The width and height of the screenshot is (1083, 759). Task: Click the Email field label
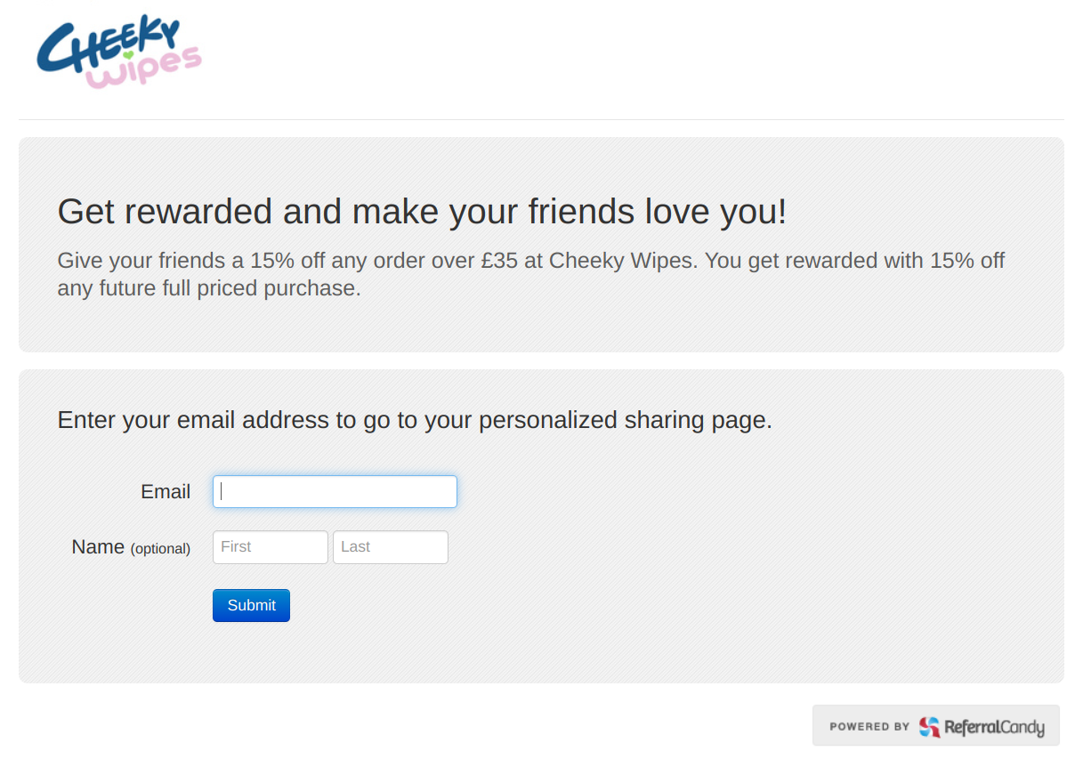166,492
